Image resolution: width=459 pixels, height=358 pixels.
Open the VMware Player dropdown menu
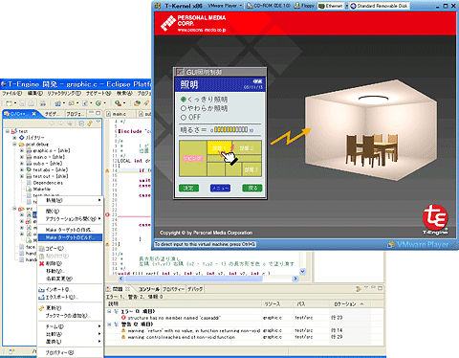225,6
